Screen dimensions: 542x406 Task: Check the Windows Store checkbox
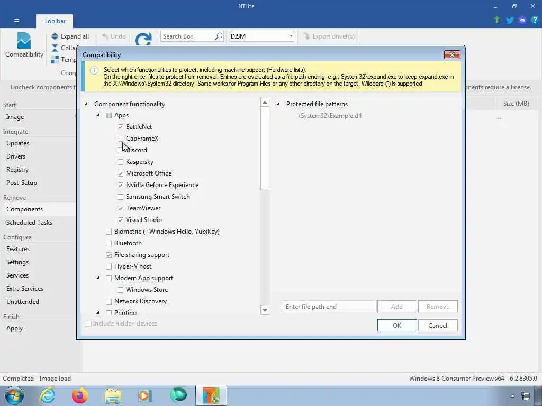pos(120,290)
